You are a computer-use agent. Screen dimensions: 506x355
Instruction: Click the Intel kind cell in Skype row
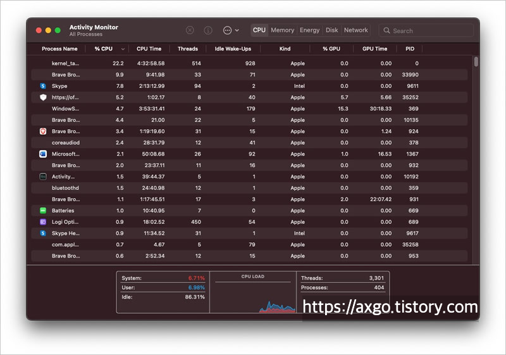pyautogui.click(x=299, y=86)
